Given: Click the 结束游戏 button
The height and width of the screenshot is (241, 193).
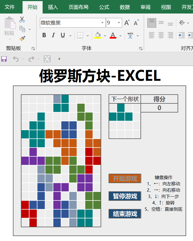Looking at the screenshot, I should (125, 214).
